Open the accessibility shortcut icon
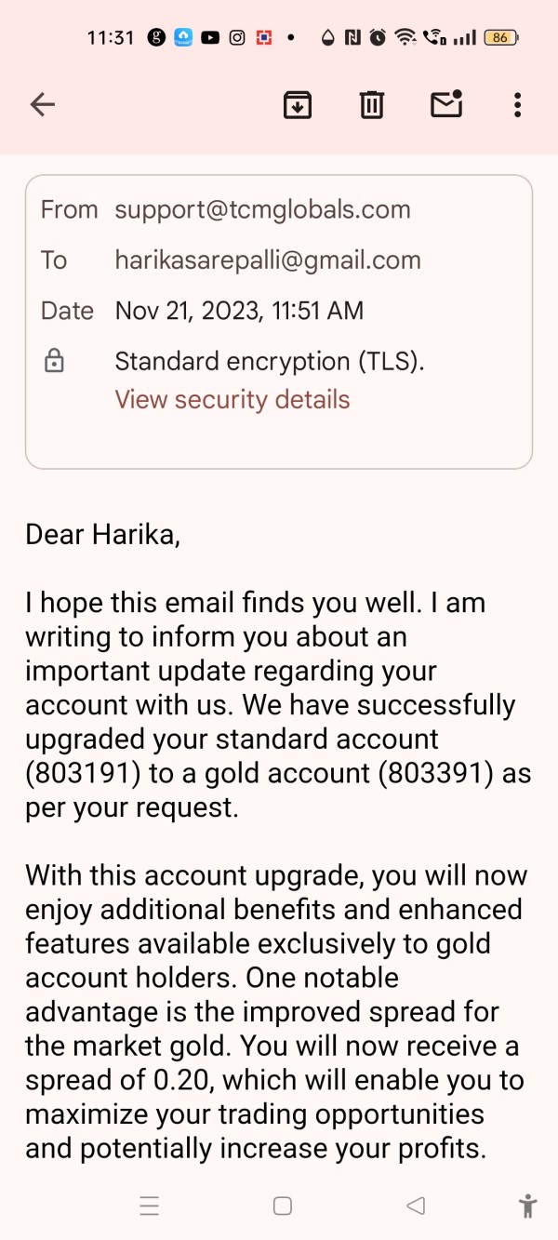 527,1207
